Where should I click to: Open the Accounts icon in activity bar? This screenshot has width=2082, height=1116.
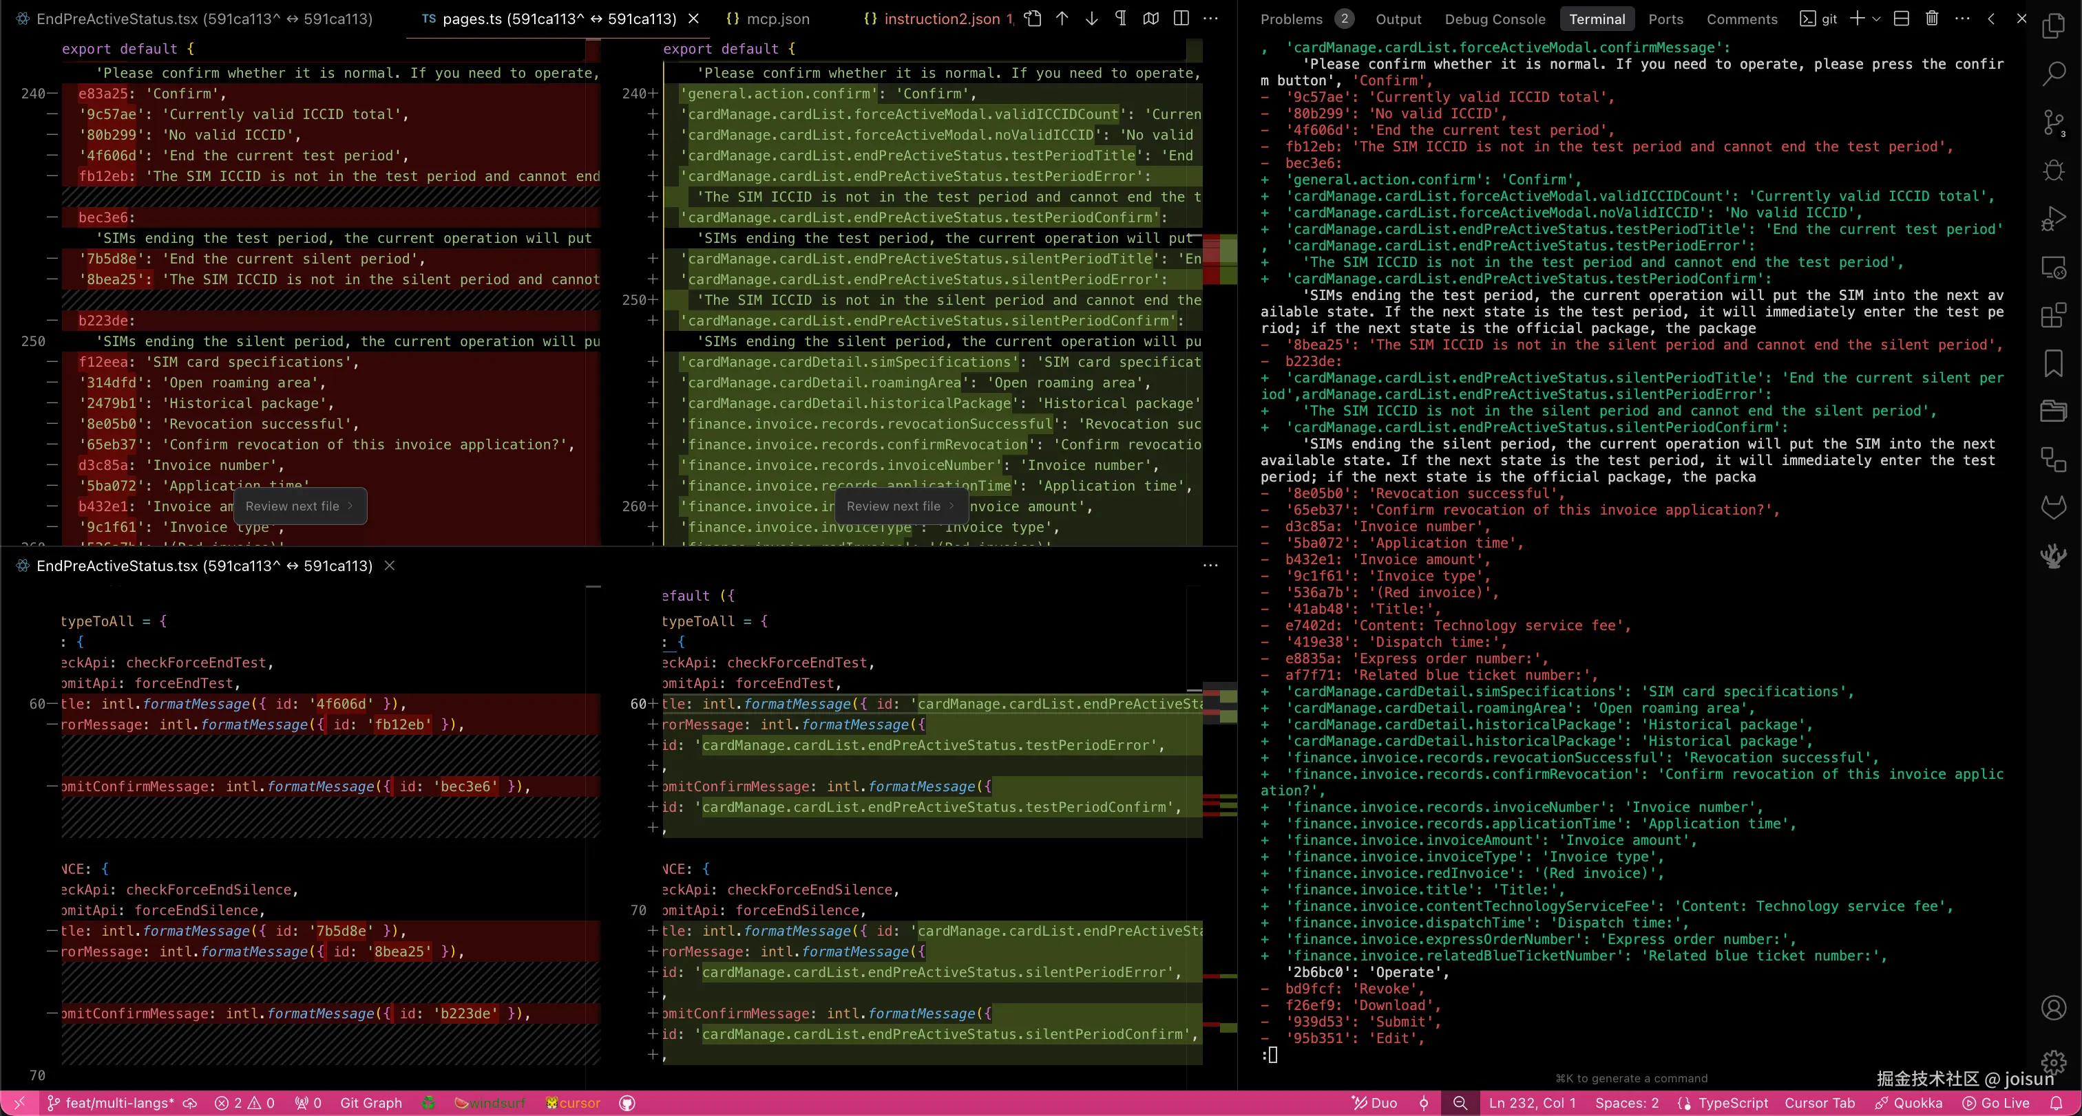tap(2053, 1008)
